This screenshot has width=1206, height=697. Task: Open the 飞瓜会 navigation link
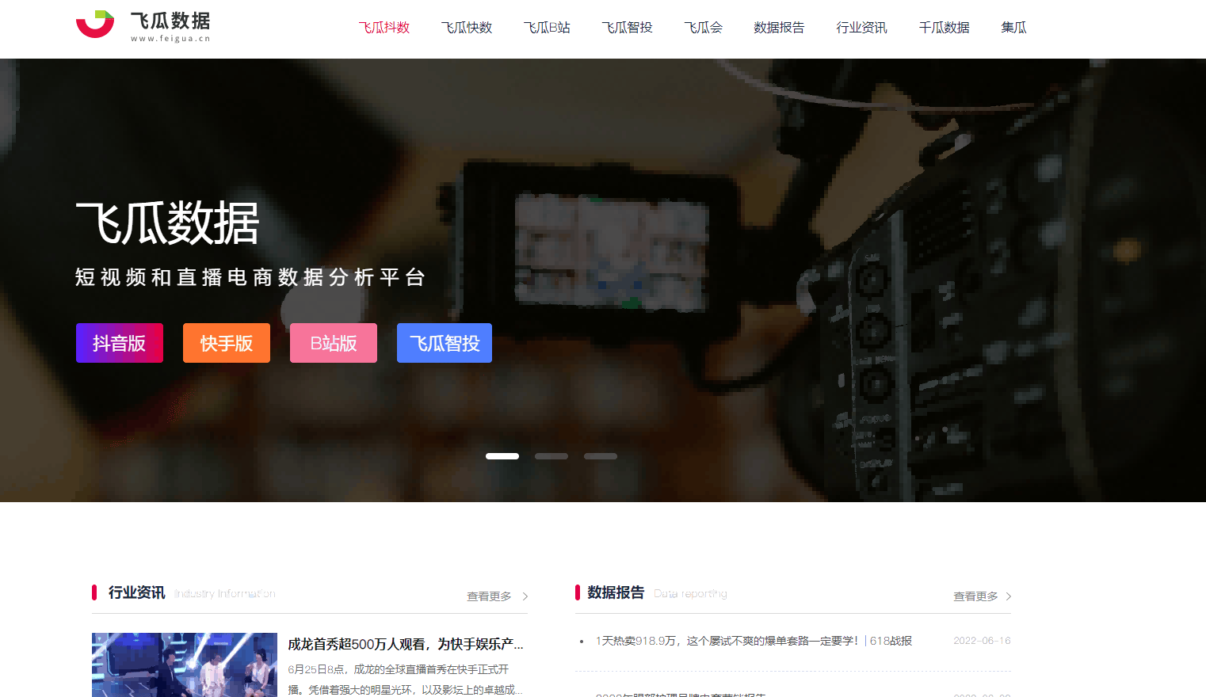pyautogui.click(x=704, y=28)
